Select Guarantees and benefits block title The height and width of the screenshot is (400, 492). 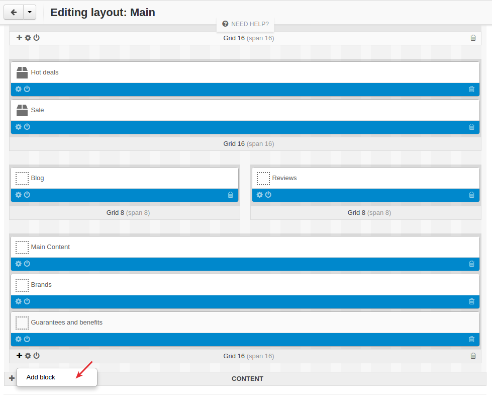click(66, 323)
